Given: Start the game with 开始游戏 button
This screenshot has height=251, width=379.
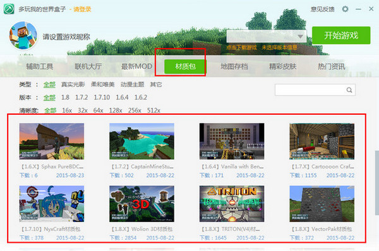Looking at the screenshot, I should (x=341, y=35).
